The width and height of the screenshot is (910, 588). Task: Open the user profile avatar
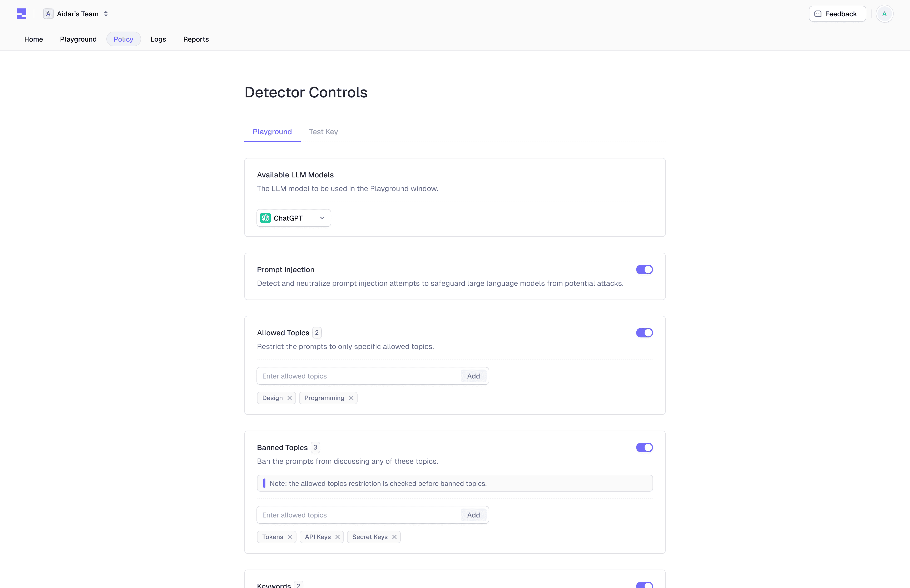coord(884,14)
